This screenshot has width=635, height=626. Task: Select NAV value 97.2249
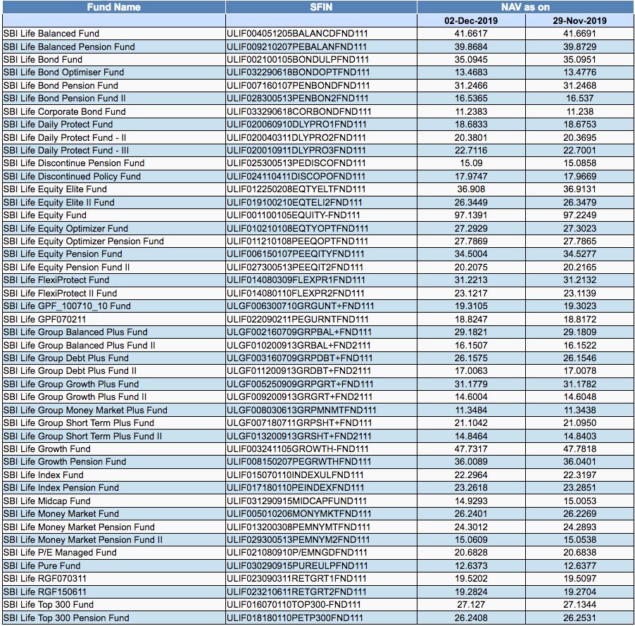(579, 215)
